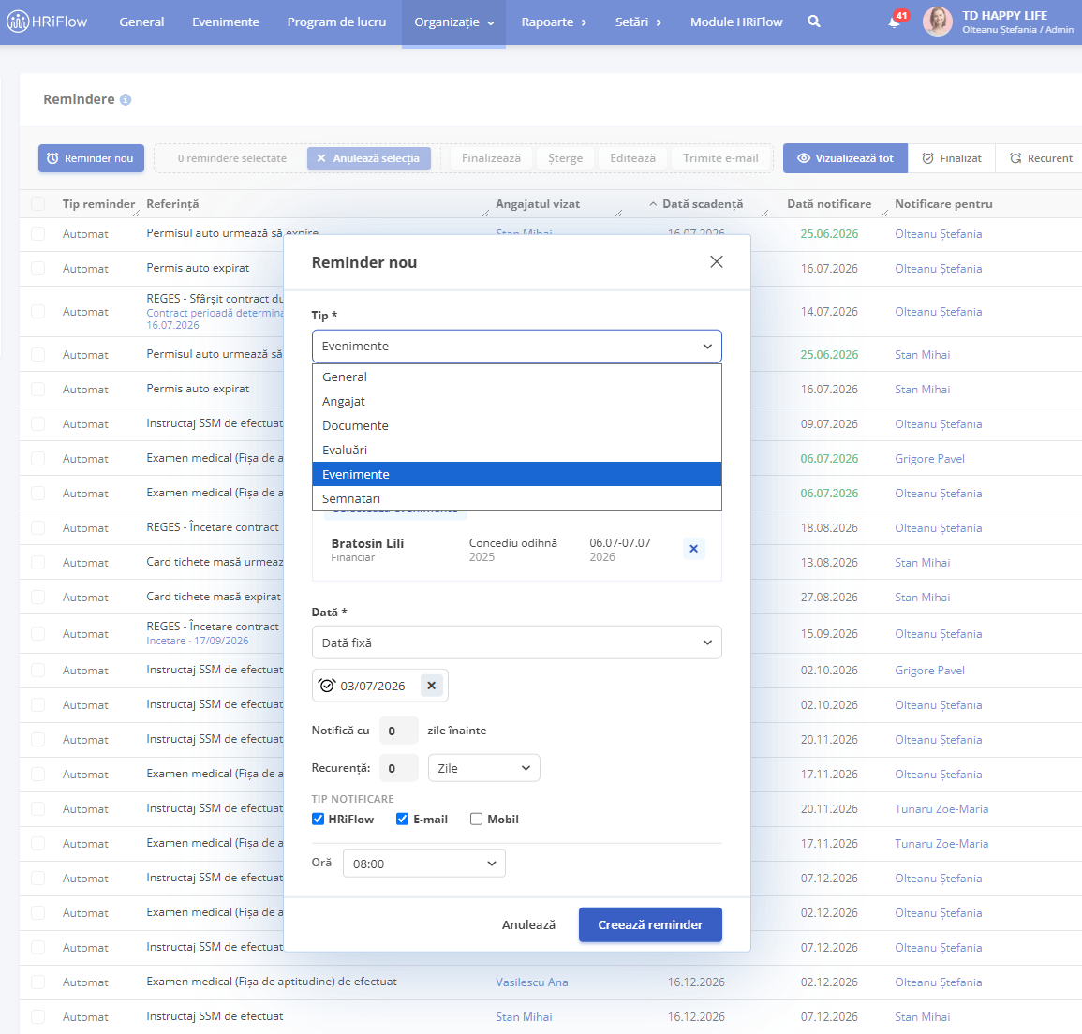Open the Oră 08:00 time dropdown
1082x1034 pixels.
pyautogui.click(x=423, y=864)
